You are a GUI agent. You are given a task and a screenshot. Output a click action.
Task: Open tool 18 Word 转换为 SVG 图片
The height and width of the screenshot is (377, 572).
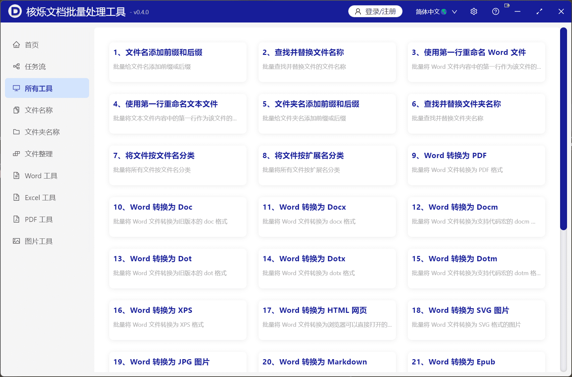(x=476, y=320)
